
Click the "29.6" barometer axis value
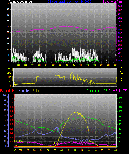(x=120, y=30)
